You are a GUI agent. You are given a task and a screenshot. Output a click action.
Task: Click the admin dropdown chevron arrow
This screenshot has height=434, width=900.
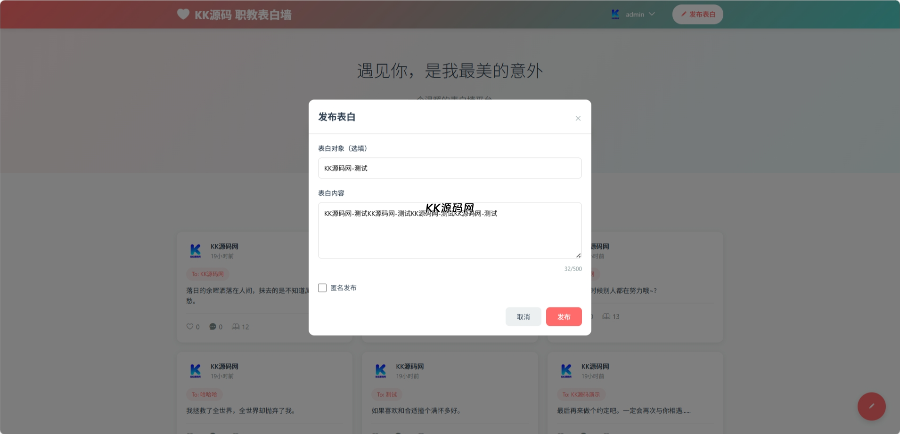point(652,14)
